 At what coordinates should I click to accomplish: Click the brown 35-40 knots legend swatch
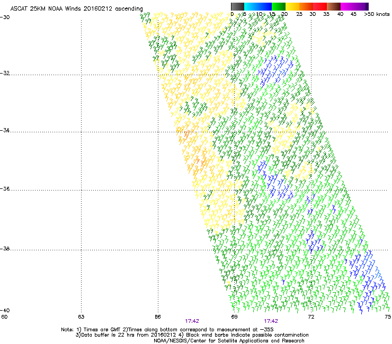point(334,6)
